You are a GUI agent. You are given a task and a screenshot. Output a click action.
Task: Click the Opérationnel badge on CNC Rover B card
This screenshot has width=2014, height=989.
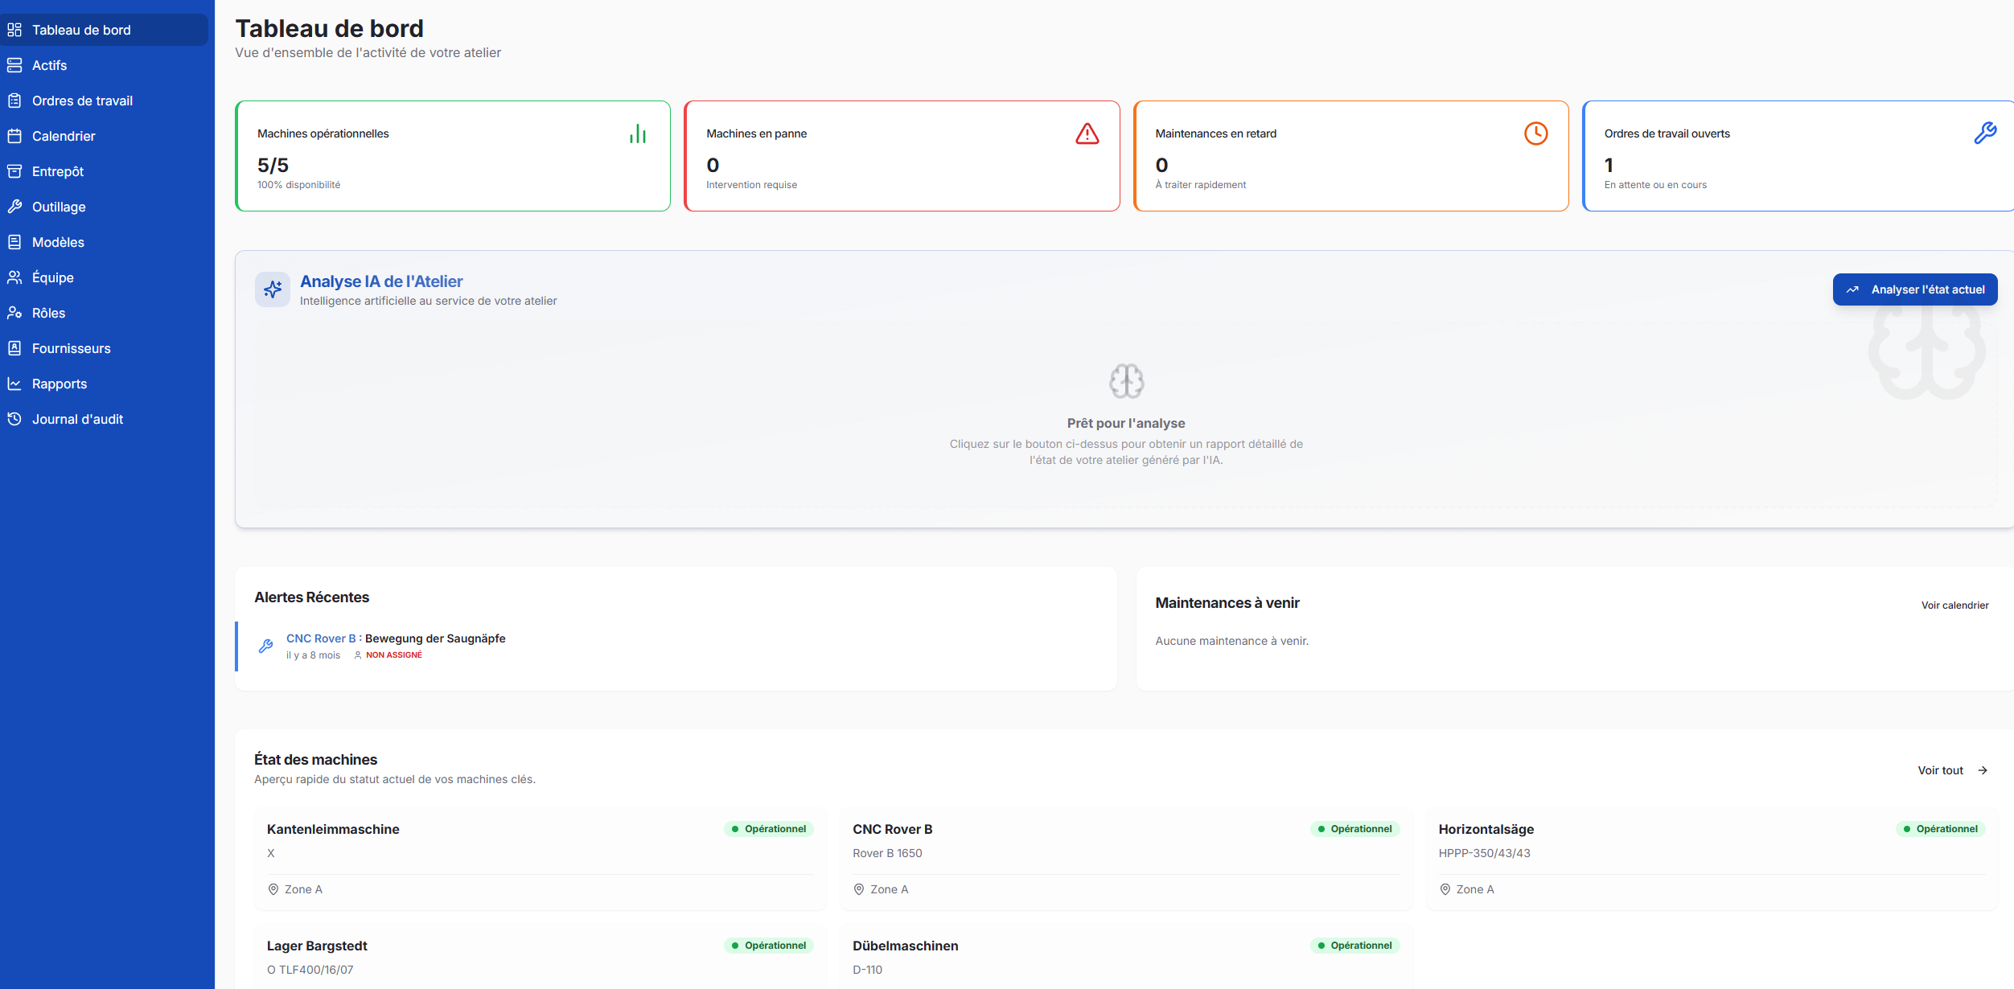tap(1354, 829)
